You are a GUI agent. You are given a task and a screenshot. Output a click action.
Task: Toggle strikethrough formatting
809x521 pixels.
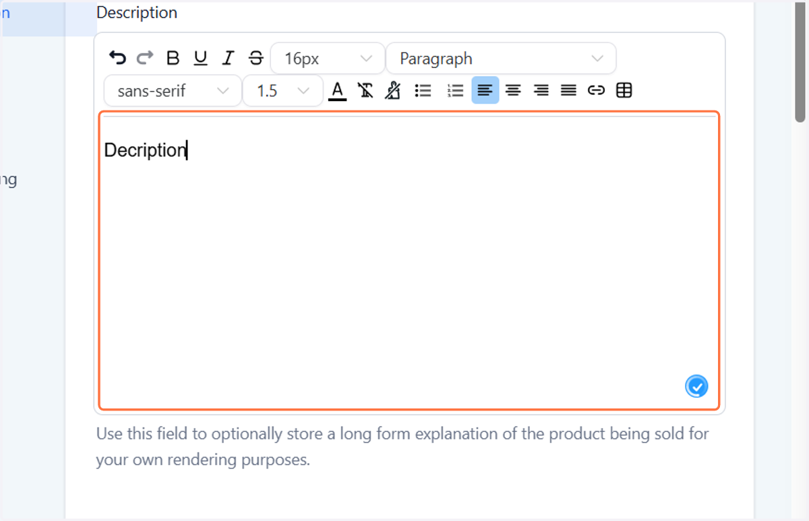256,58
